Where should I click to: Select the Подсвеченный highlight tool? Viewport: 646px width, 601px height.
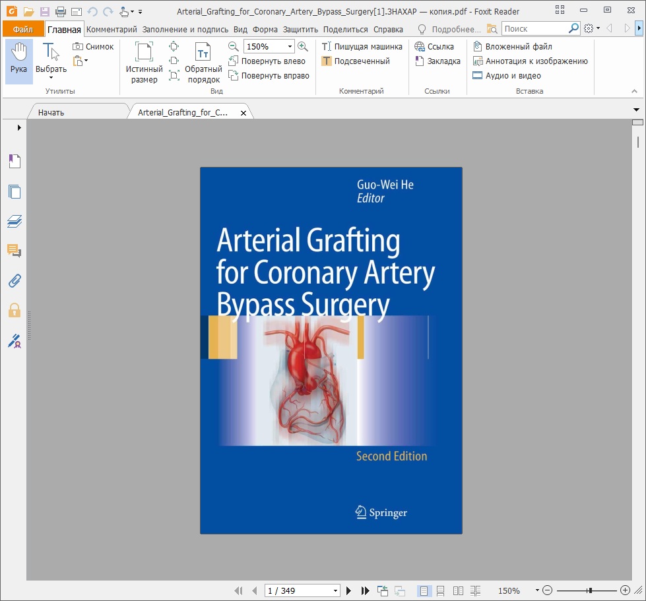click(x=356, y=61)
